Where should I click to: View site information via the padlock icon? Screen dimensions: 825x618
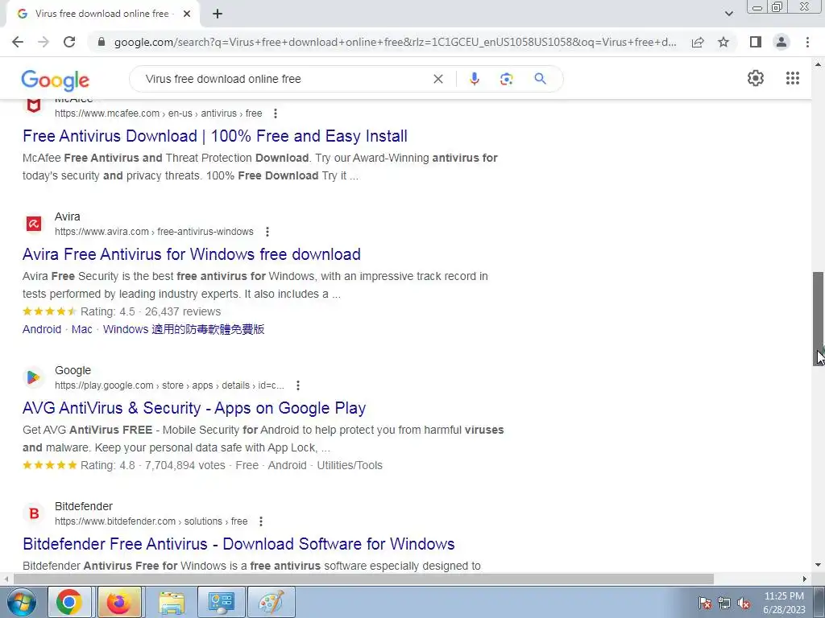coord(102,42)
